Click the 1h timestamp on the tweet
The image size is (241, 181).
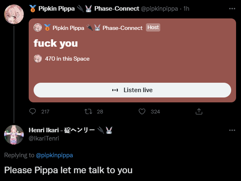click(186, 9)
